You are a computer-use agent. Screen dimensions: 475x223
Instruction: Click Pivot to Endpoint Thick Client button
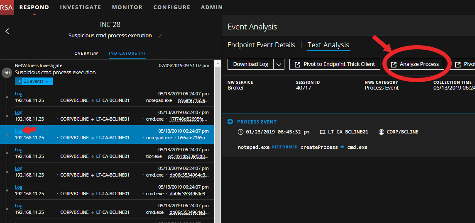(x=335, y=64)
